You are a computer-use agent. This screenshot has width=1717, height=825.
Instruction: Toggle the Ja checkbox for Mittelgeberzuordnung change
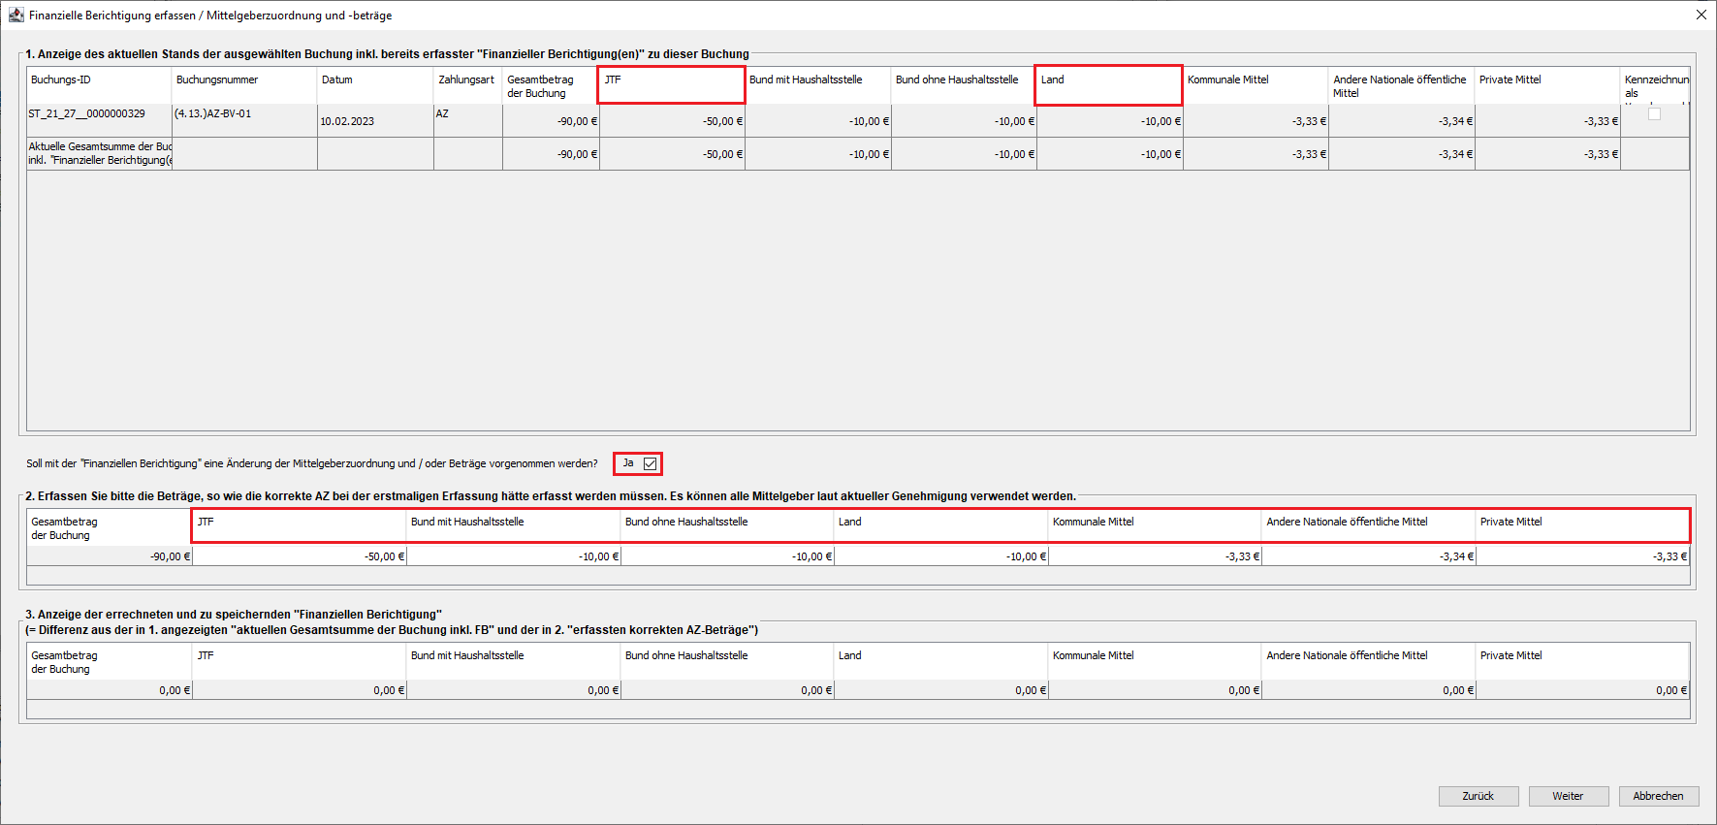coord(650,464)
